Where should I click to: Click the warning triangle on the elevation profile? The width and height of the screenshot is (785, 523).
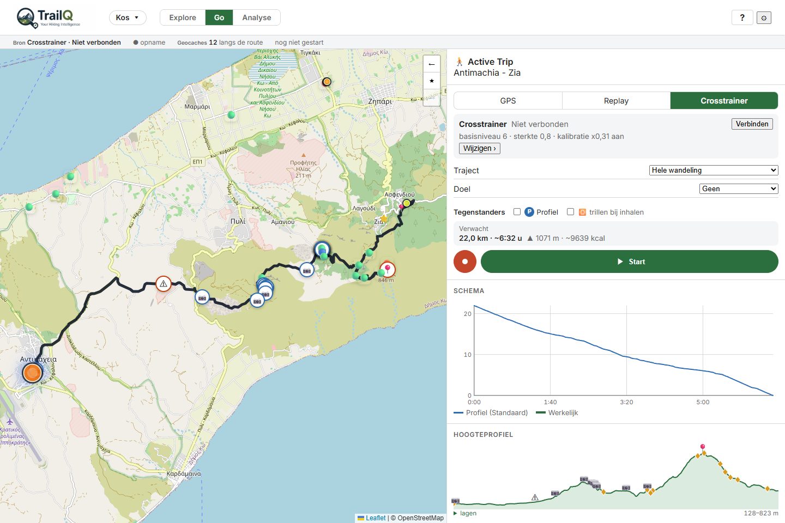pyautogui.click(x=535, y=497)
